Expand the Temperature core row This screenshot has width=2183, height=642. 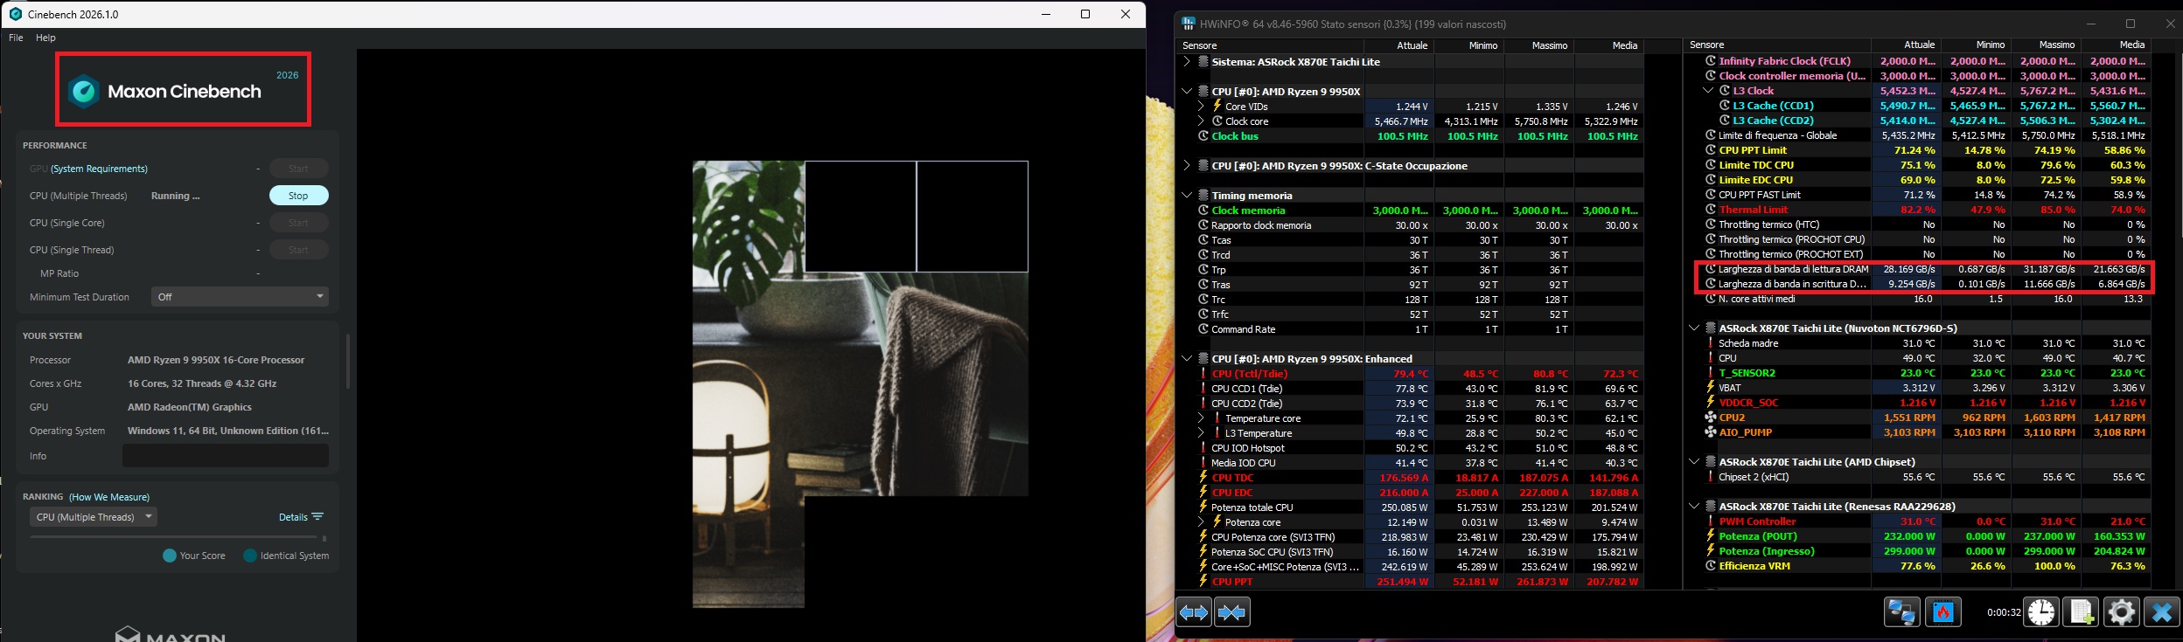click(x=1201, y=418)
